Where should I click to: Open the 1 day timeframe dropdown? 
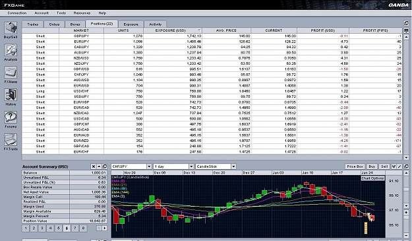point(191,166)
